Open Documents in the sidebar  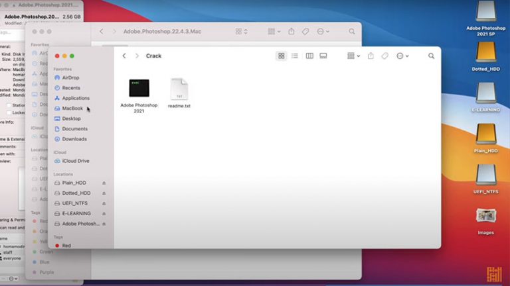[x=74, y=128]
